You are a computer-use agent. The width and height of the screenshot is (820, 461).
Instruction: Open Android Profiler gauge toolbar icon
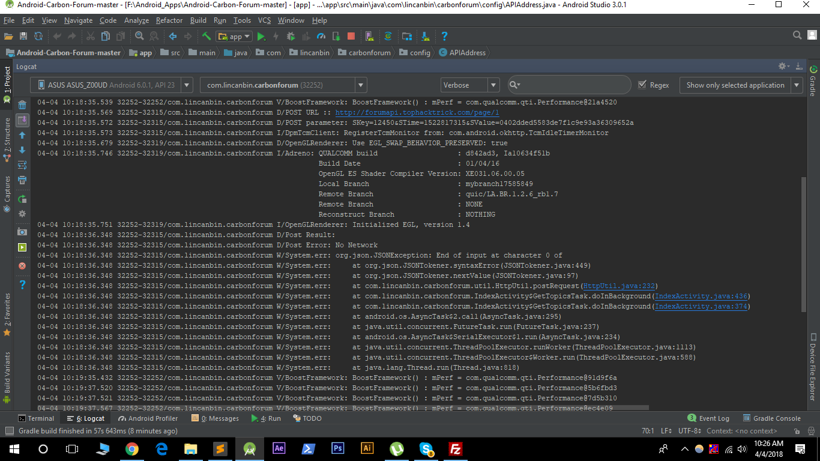tap(321, 37)
